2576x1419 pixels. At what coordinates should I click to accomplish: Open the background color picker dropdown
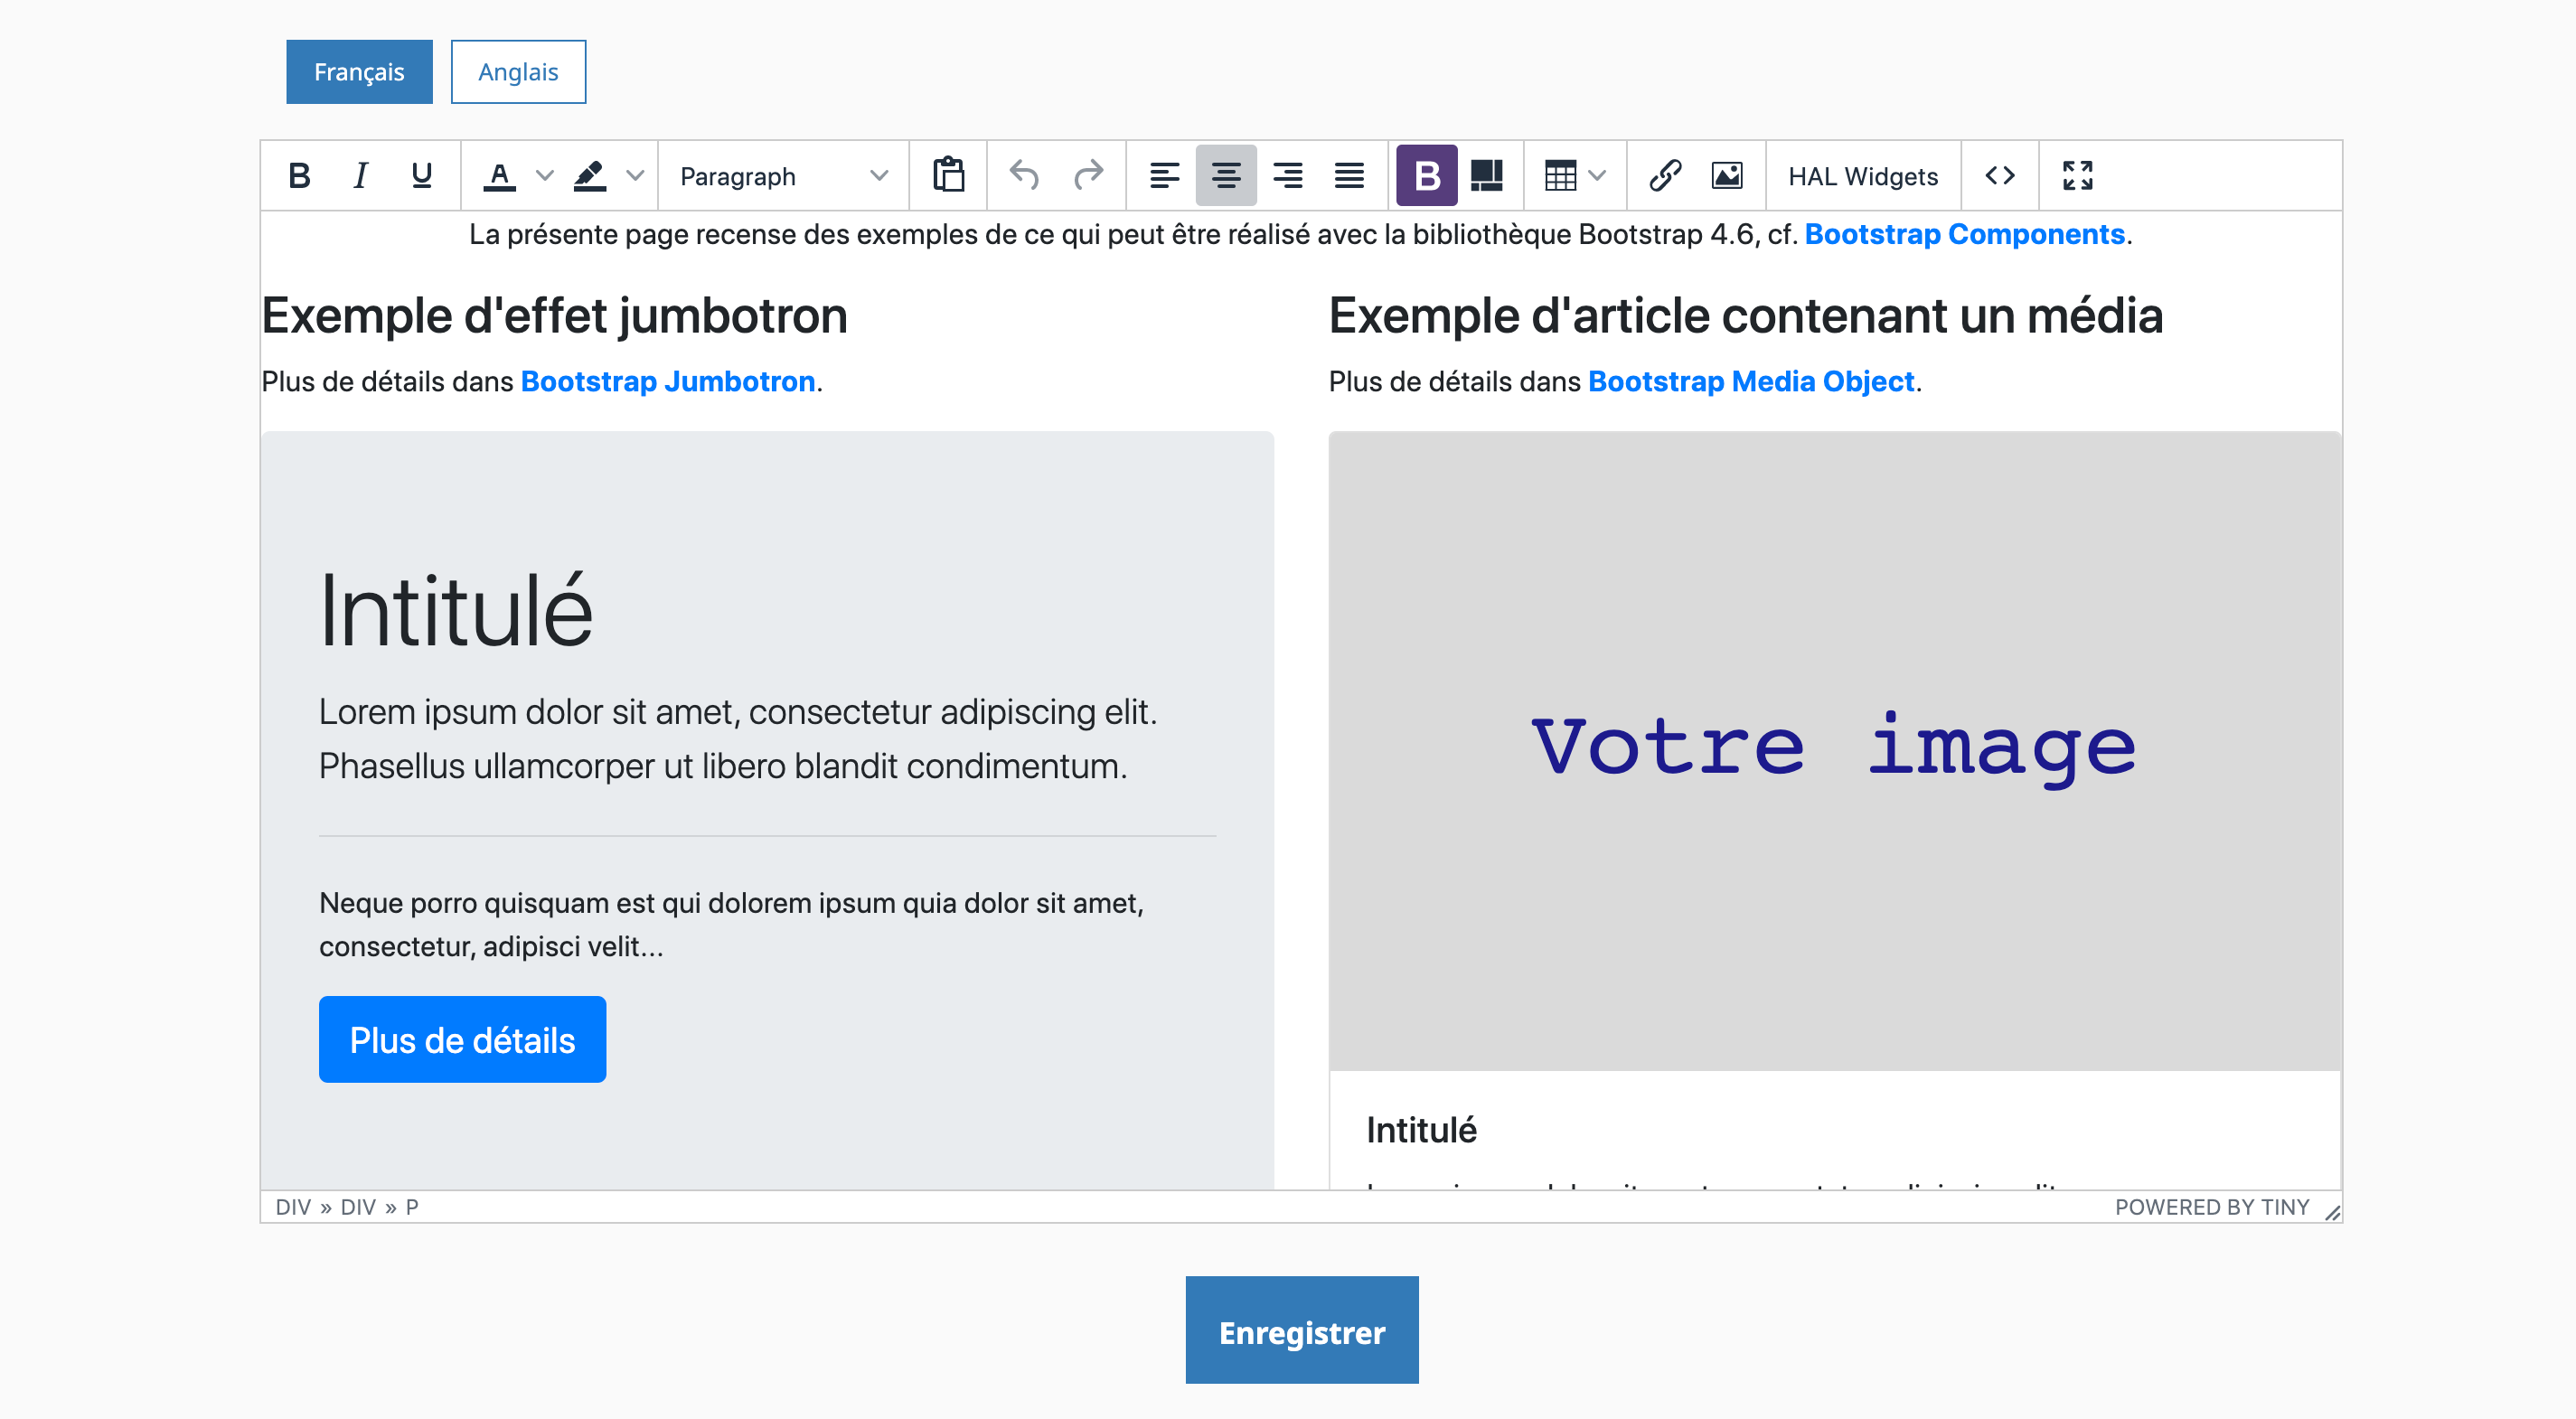(x=634, y=176)
